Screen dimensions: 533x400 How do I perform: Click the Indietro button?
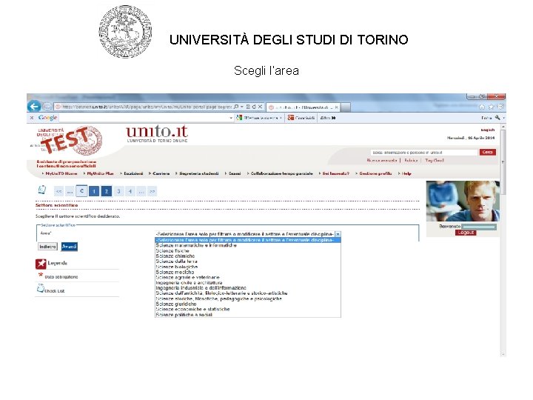pyautogui.click(x=47, y=246)
